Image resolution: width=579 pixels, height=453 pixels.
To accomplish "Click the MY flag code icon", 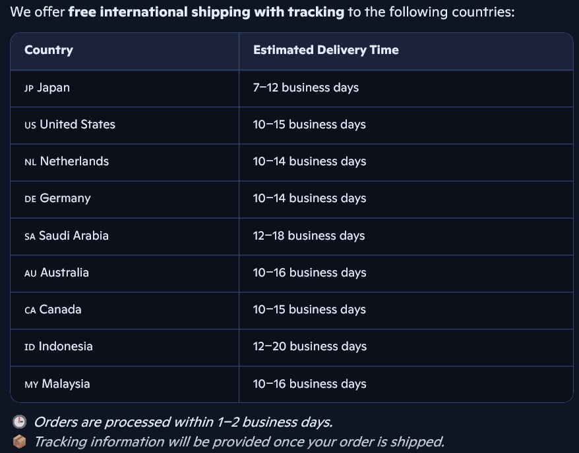I will 32,385.
